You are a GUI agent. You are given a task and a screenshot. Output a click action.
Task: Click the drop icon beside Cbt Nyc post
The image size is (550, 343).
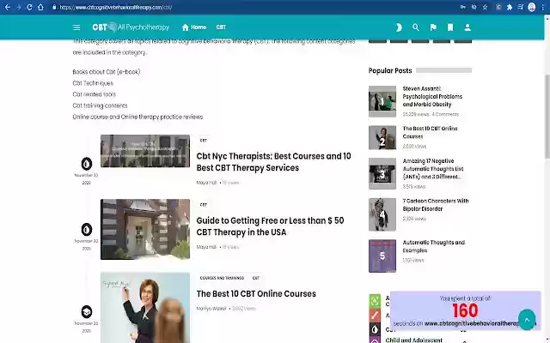coord(87,164)
